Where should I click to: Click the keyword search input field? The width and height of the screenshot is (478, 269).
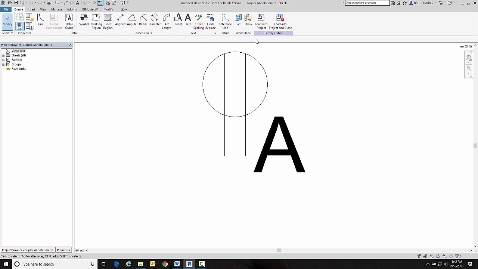367,3
